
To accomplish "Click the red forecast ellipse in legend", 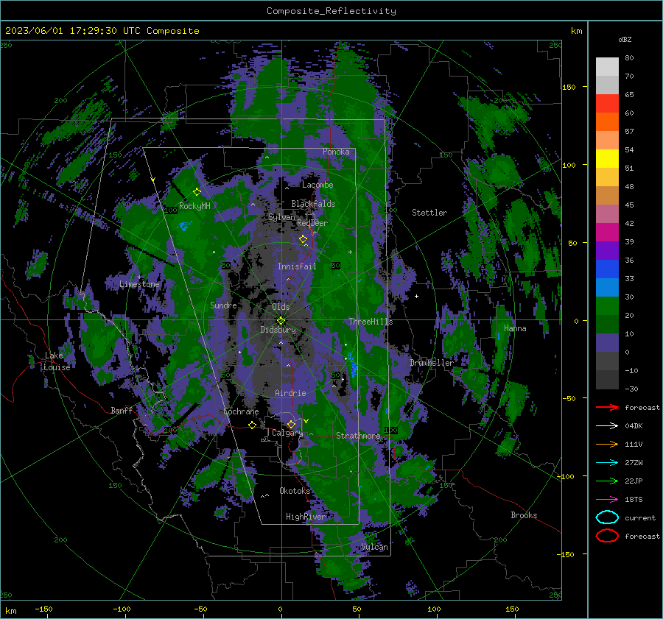I will point(607,536).
